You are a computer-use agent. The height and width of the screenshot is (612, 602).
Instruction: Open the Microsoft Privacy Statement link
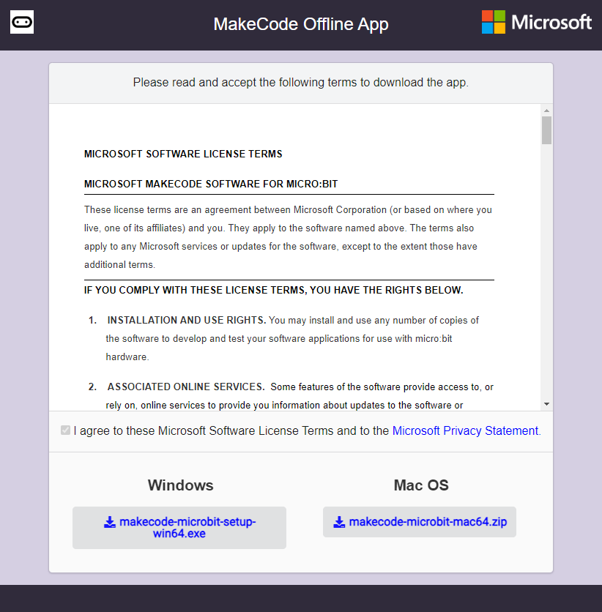click(x=465, y=430)
